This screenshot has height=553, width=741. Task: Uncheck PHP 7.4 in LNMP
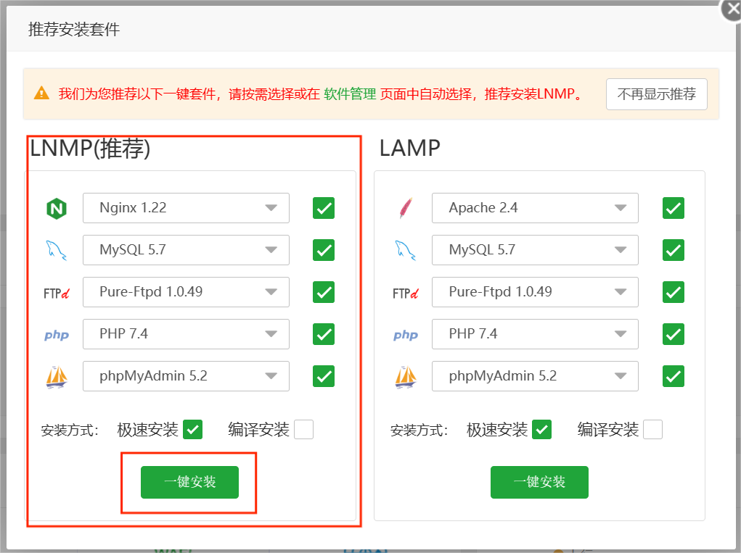pos(324,334)
